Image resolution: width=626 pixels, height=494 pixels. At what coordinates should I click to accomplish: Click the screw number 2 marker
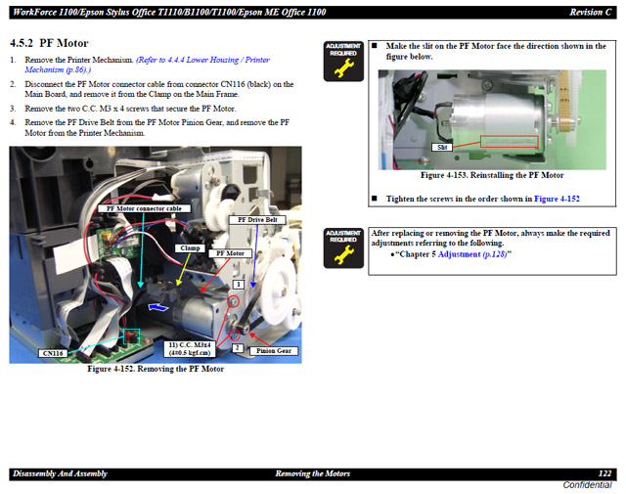pos(237,346)
